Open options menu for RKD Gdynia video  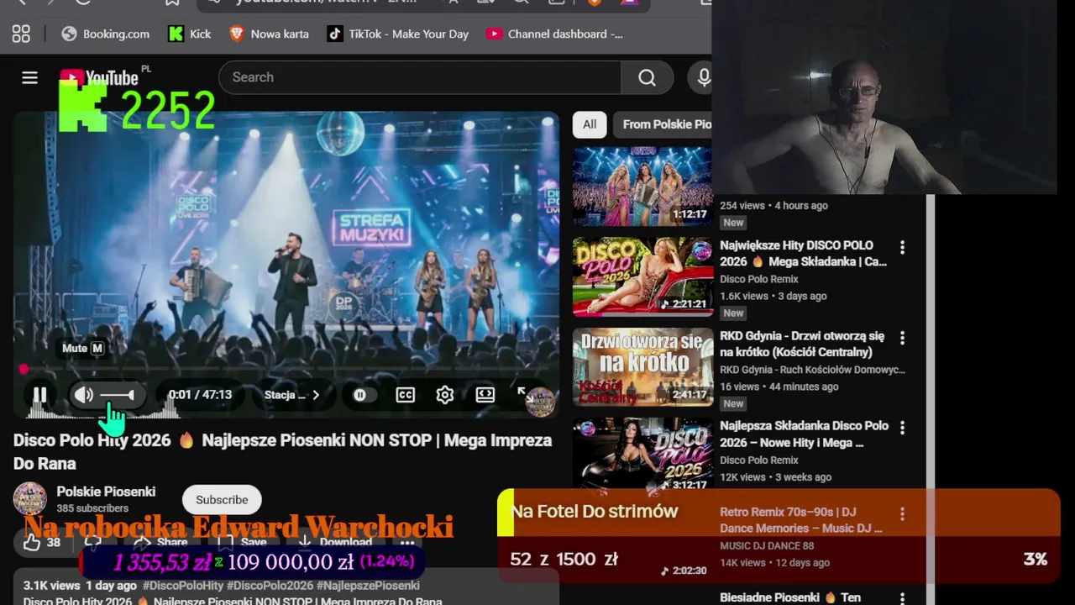click(902, 338)
